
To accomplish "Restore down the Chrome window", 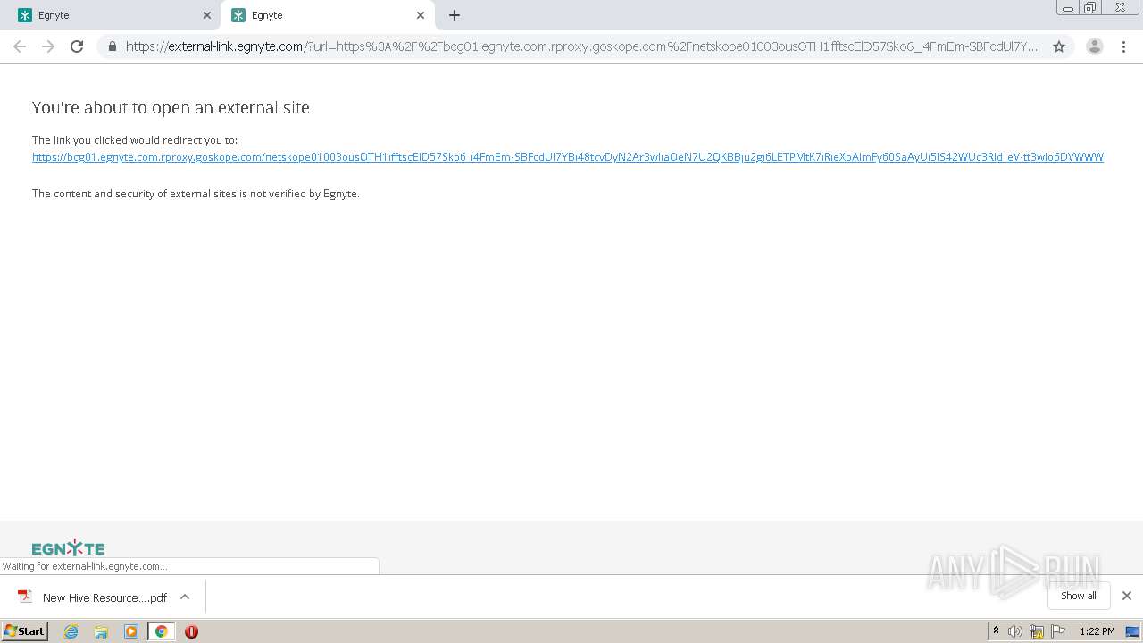I will click(x=1090, y=7).
